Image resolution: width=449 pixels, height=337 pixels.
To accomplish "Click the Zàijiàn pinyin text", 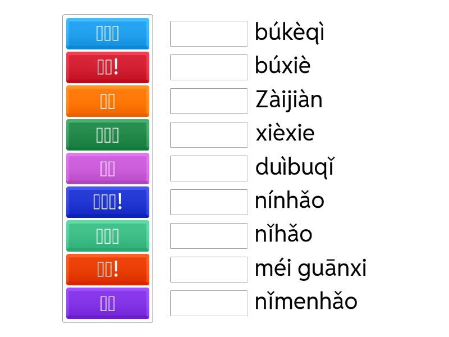I will 288,100.
